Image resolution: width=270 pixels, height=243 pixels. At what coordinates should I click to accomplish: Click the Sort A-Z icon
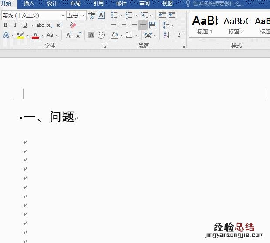click(166, 35)
